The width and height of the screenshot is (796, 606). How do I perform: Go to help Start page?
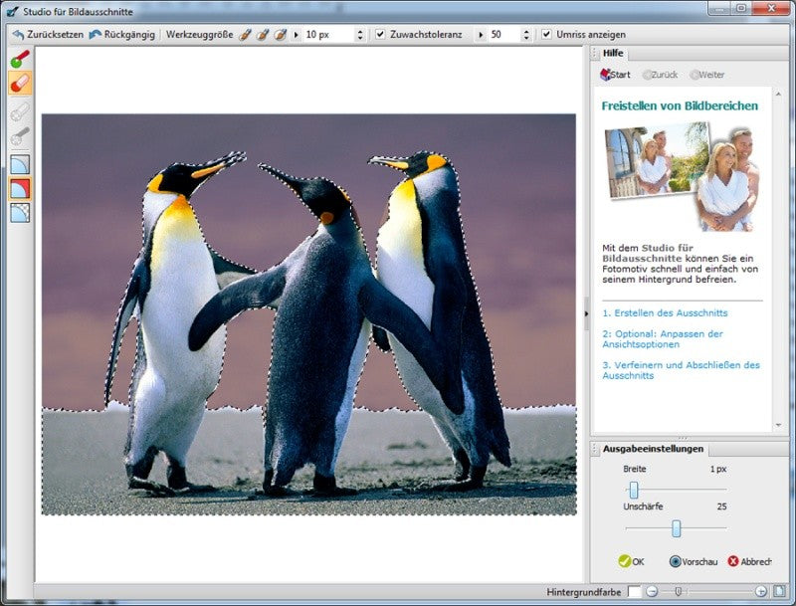click(x=615, y=75)
